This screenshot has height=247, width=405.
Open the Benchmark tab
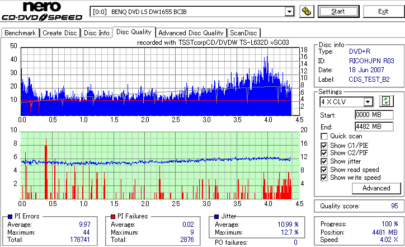pos(20,33)
